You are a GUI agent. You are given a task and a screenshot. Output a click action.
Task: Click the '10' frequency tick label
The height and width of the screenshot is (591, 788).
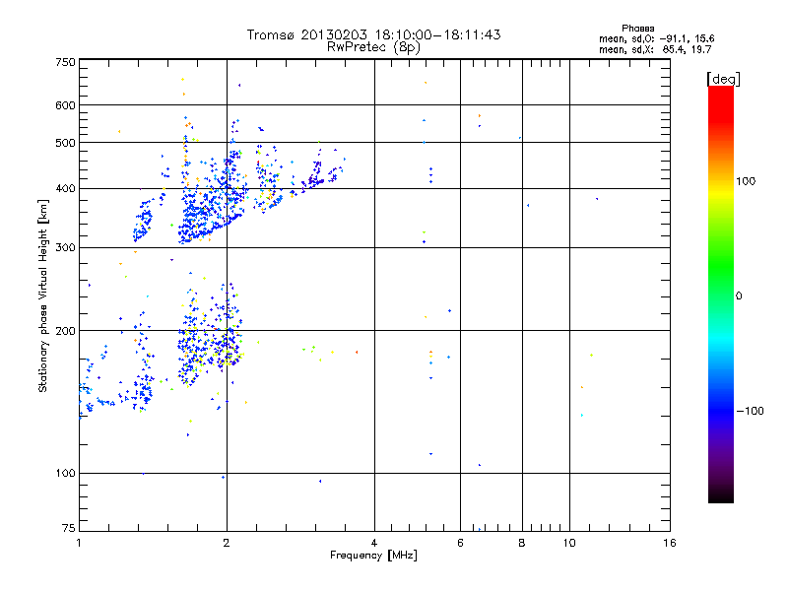tap(569, 543)
